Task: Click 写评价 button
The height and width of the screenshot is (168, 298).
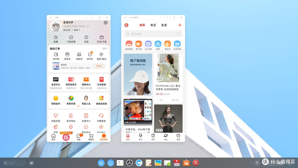Action: (x=99, y=66)
